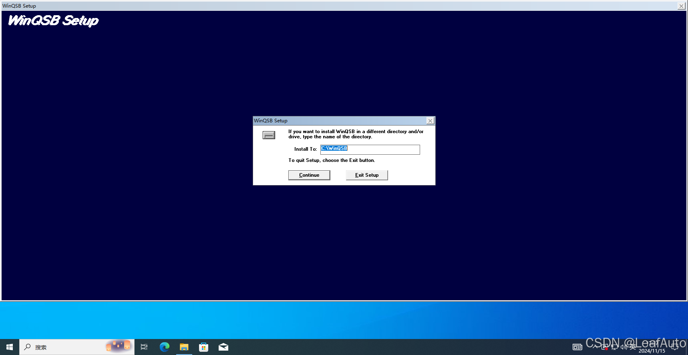The width and height of the screenshot is (688, 355).
Task: Launch Microsoft Edge from the taskbar
Action: point(164,347)
